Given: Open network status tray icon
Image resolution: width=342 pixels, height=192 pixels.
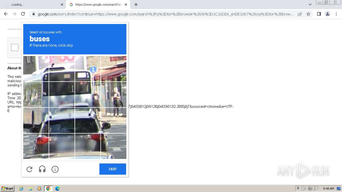Looking at the screenshot, I should point(310,189).
